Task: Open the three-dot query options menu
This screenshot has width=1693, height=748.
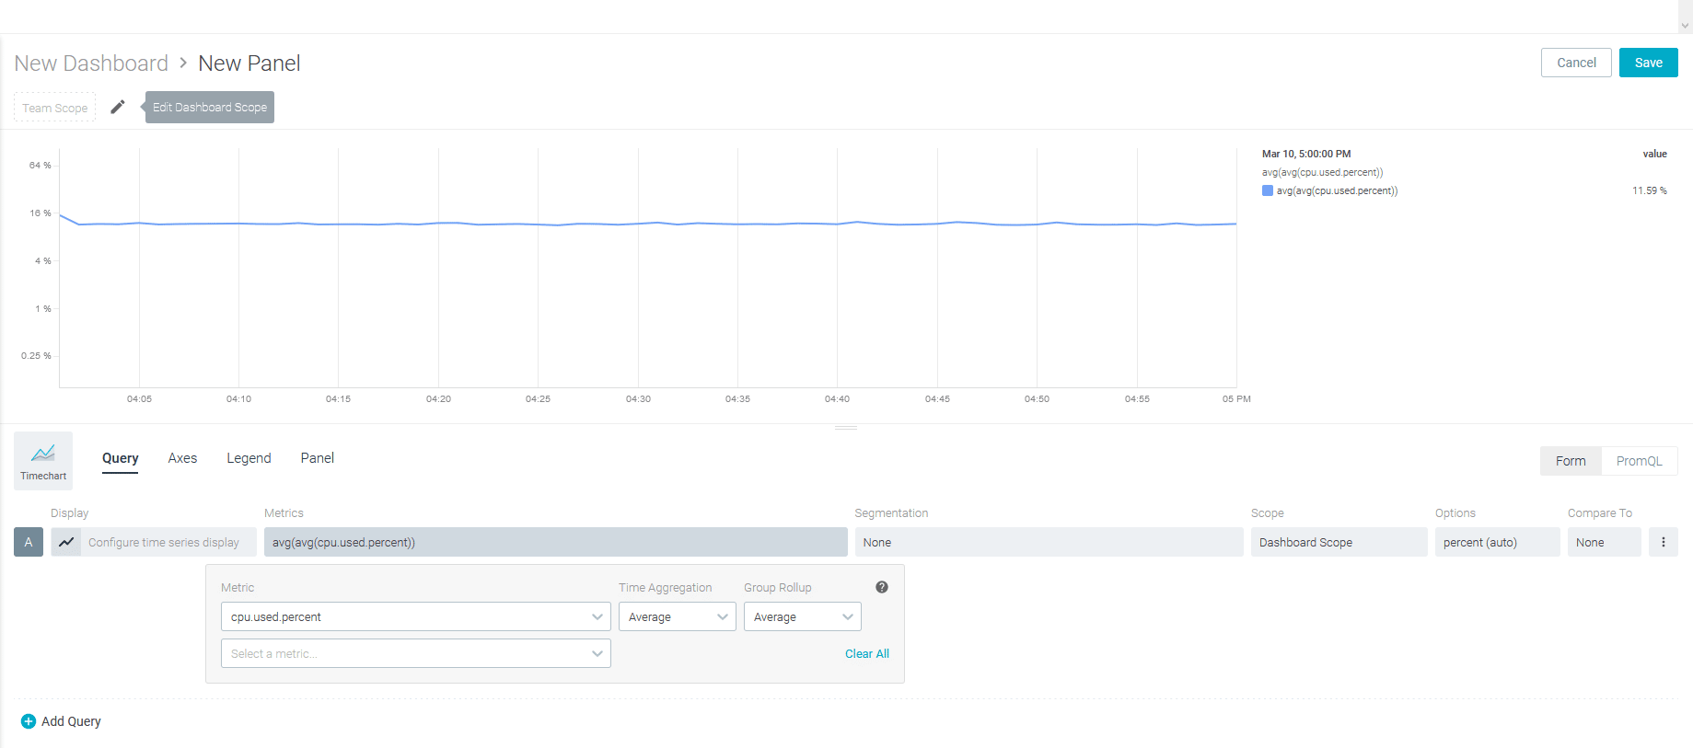Action: pos(1663,543)
